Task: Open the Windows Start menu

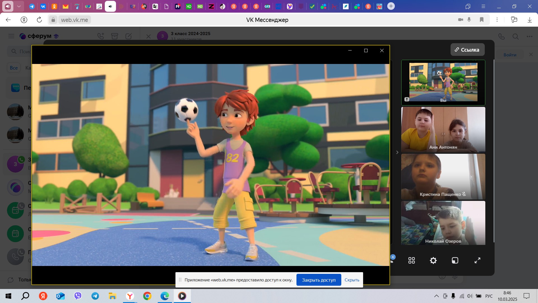Action: coord(8,296)
